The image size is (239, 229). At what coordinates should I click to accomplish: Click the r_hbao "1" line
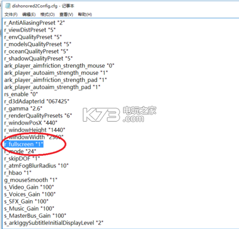pyautogui.click(x=18, y=173)
